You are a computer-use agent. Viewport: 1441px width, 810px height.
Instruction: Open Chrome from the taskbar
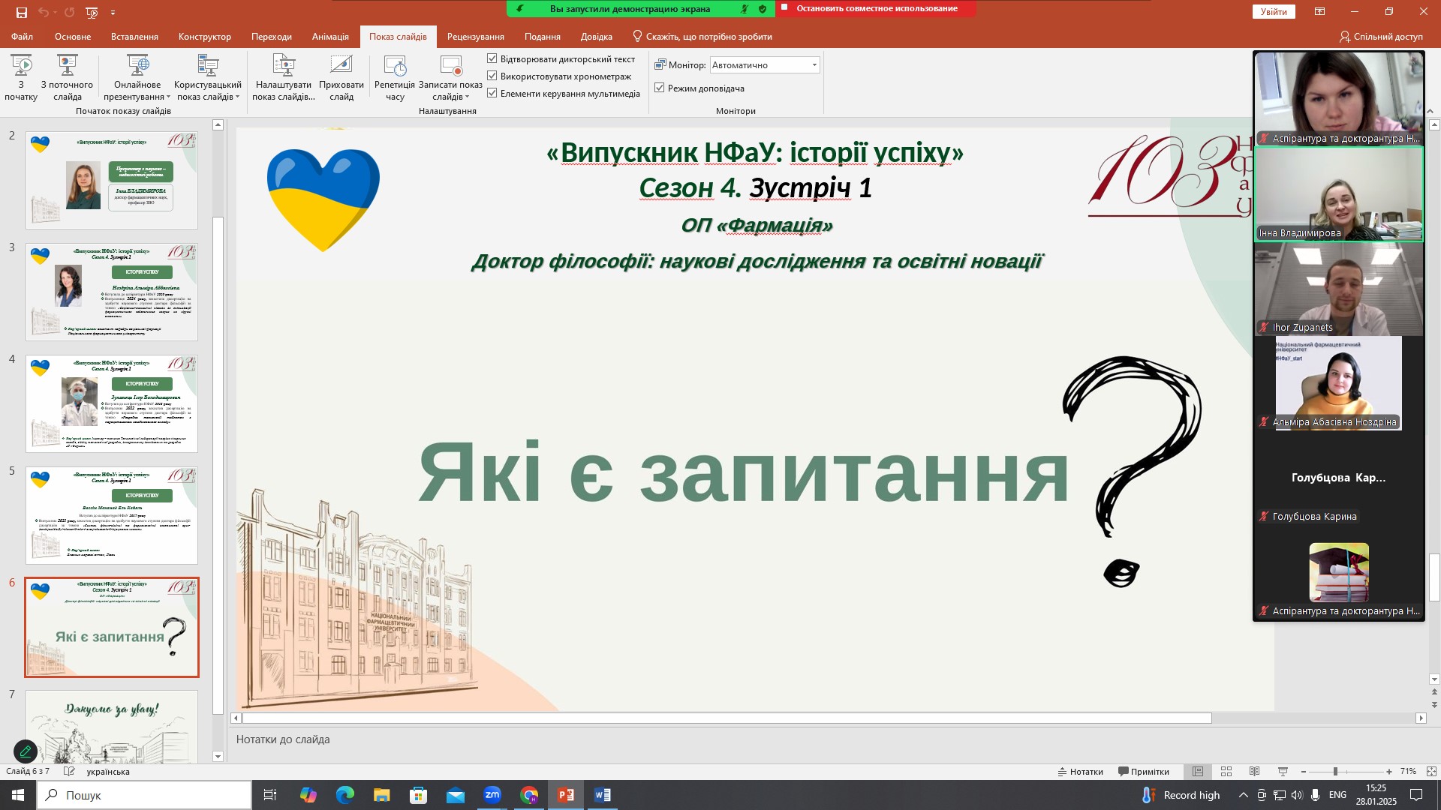tap(529, 795)
